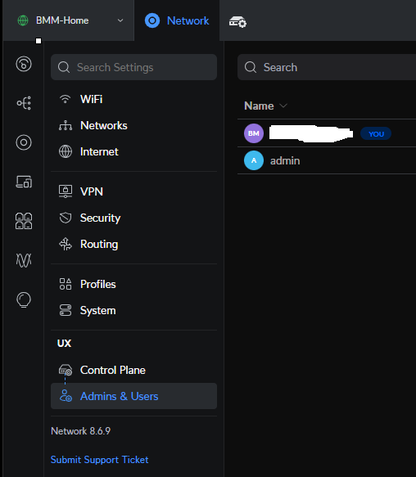Image resolution: width=416 pixels, height=477 pixels.
Task: Click the admins Search field
Action: [327, 67]
